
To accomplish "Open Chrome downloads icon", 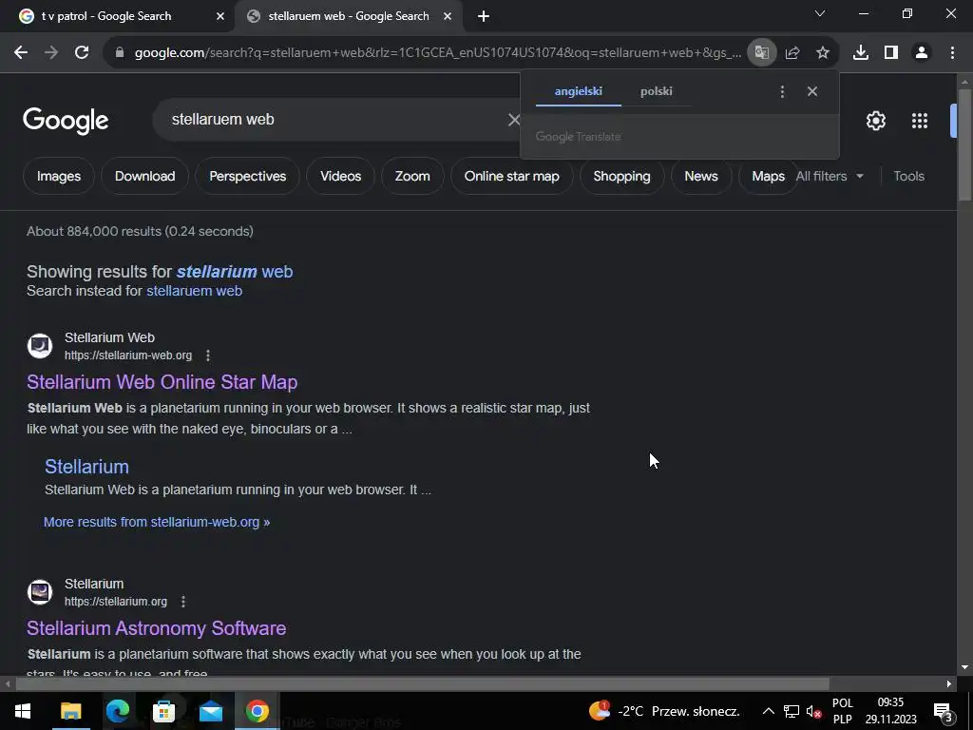I will [x=860, y=53].
